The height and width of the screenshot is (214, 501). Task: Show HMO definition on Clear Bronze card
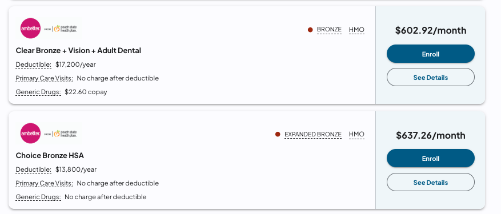[356, 30]
